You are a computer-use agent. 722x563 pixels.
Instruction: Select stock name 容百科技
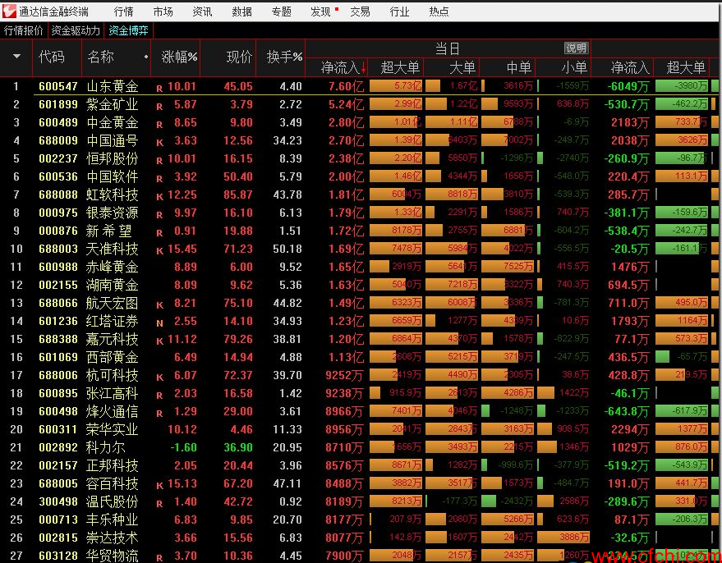coord(113,483)
